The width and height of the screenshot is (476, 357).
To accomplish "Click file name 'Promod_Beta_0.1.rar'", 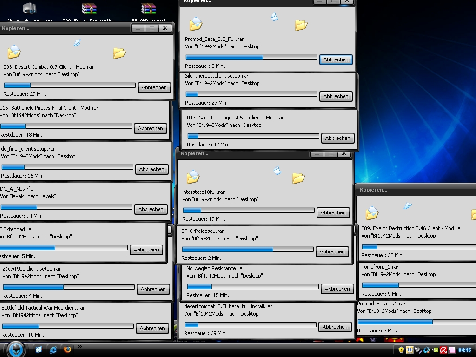I will click(x=381, y=304).
